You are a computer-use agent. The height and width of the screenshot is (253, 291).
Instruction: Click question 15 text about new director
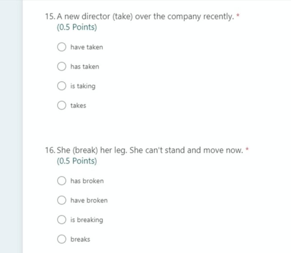click(x=145, y=17)
